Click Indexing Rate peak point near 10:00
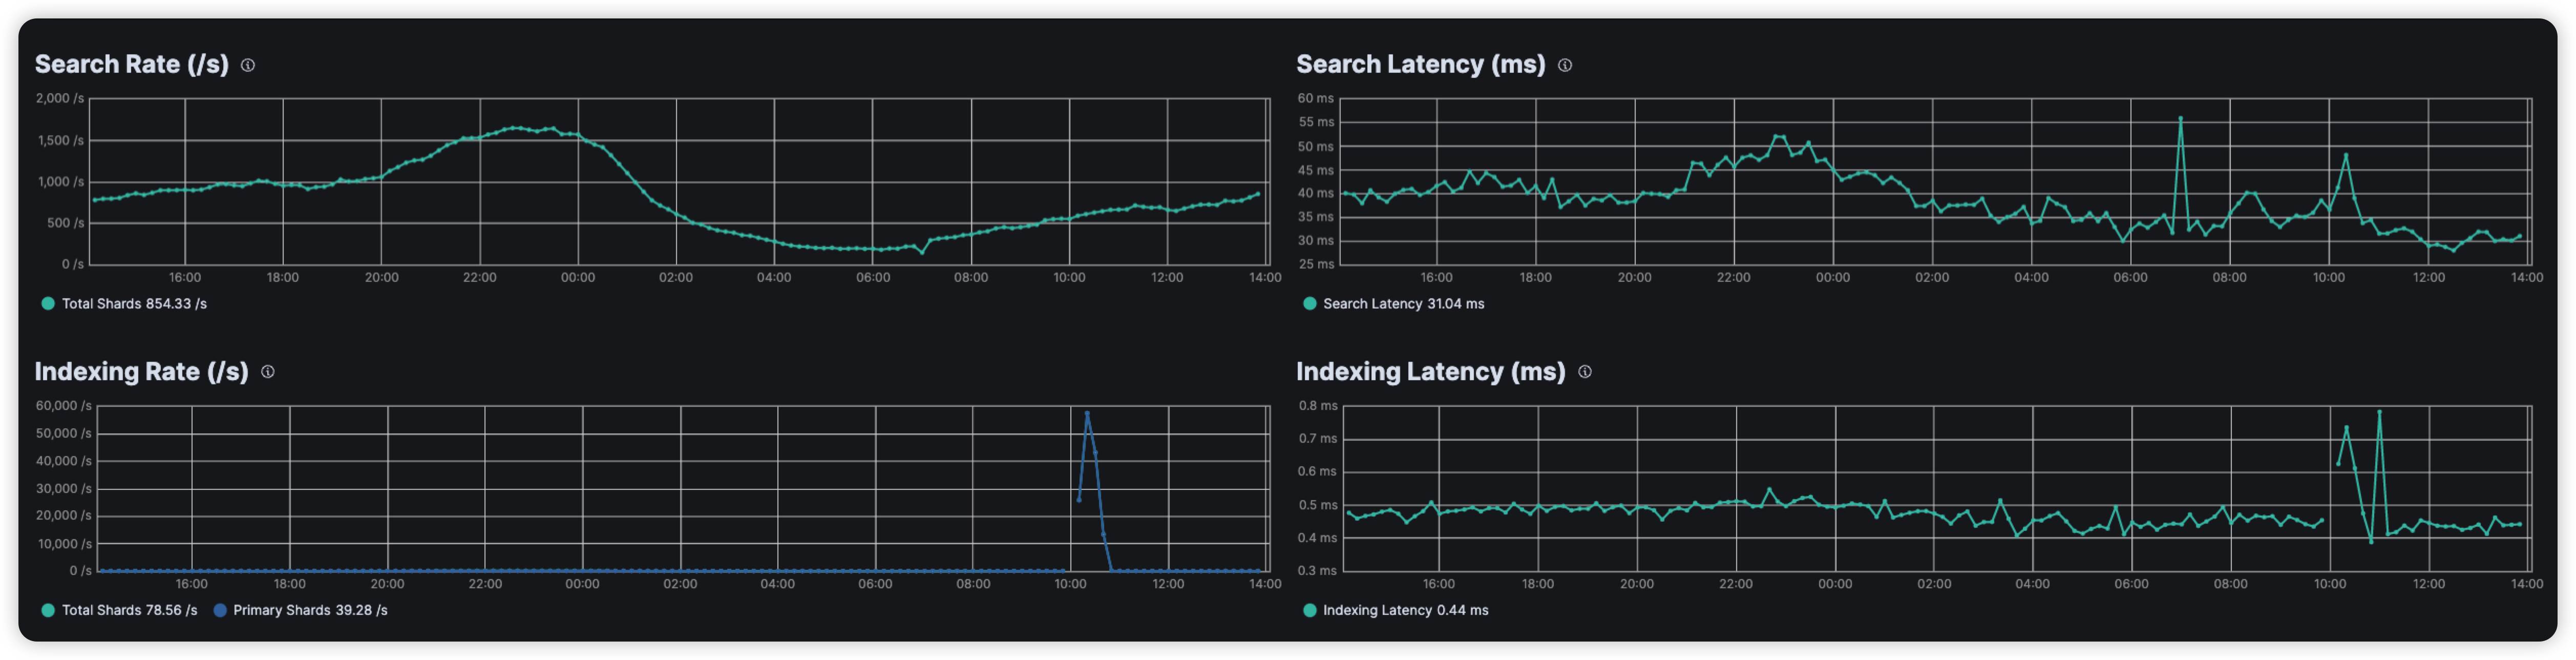The image size is (2576, 660). [1087, 414]
